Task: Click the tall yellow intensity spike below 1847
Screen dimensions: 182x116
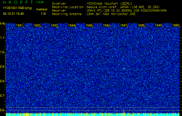Action: click(x=124, y=113)
